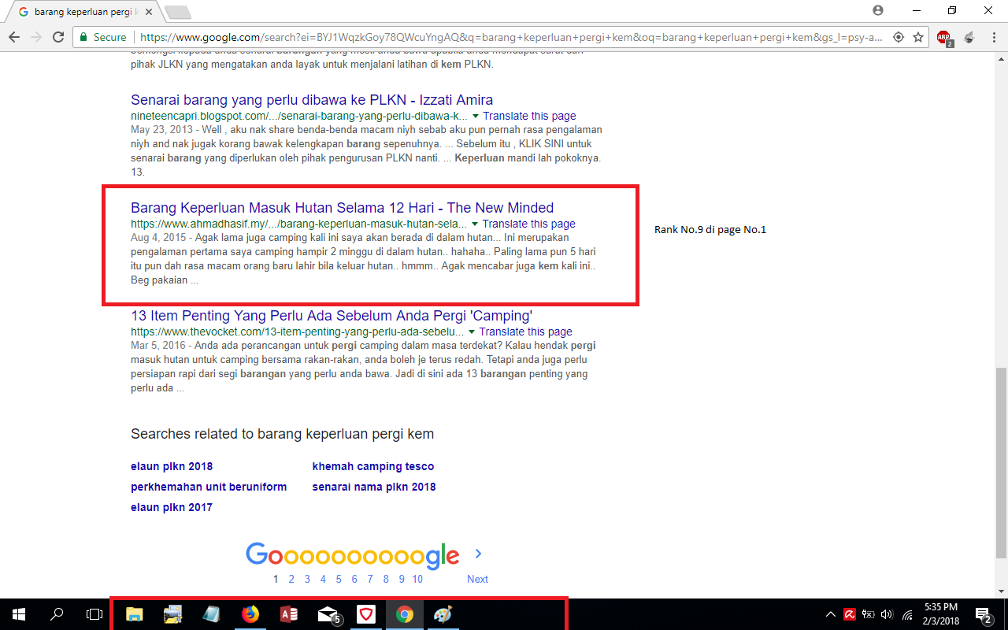Open File Explorer from taskbar
This screenshot has width=1008, height=630.
pos(135,614)
